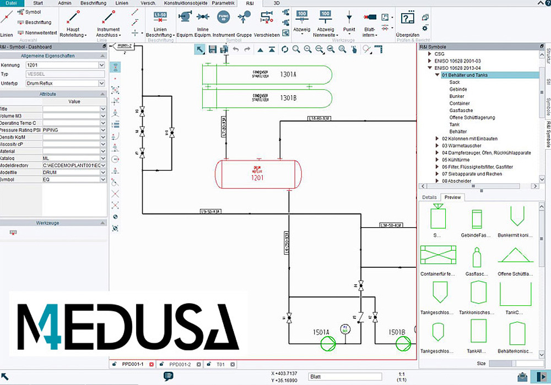The image size is (551, 385).
Task: Click the help question mark icon
Action: pos(548,3)
